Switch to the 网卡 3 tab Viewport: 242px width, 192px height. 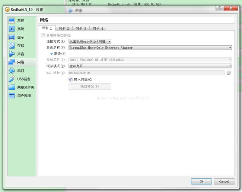pyautogui.click(x=81, y=28)
